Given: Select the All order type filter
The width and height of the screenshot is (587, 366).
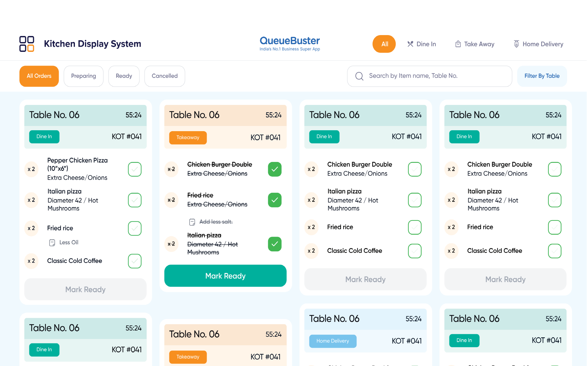Looking at the screenshot, I should click(384, 44).
